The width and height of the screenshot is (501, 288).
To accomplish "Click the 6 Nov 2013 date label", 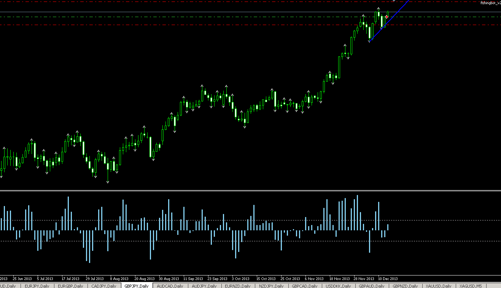I will (x=314, y=278).
